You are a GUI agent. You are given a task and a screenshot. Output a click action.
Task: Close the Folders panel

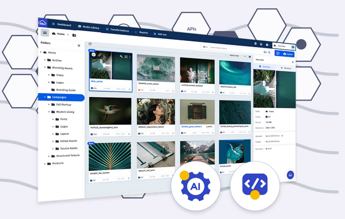[x=79, y=46]
